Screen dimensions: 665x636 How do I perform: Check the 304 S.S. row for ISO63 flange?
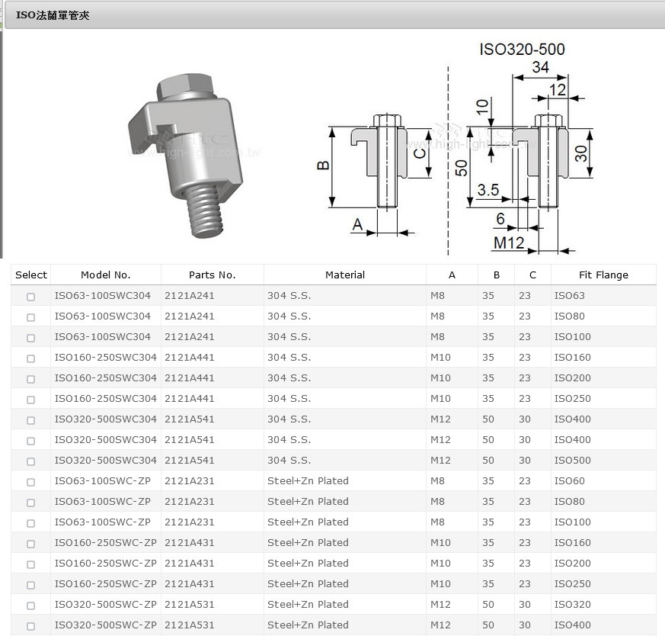tap(30, 296)
